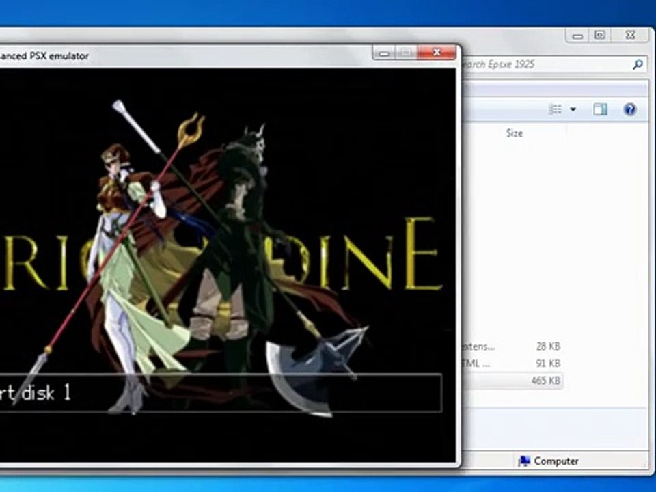Minimize the PSX emulator window

pos(384,53)
